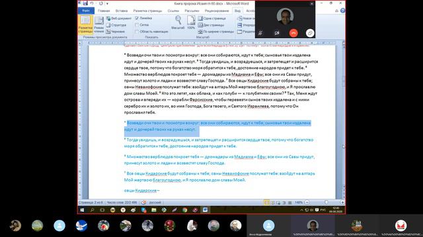Click the white expand-window button in the call overlay
The image size is (423, 237).
(310, 33)
